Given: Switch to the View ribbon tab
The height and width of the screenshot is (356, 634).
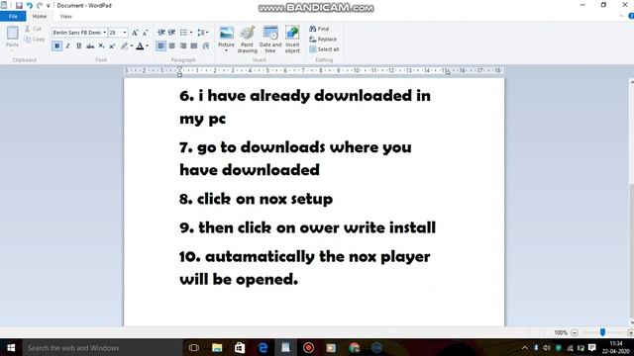Looking at the screenshot, I should tap(65, 16).
